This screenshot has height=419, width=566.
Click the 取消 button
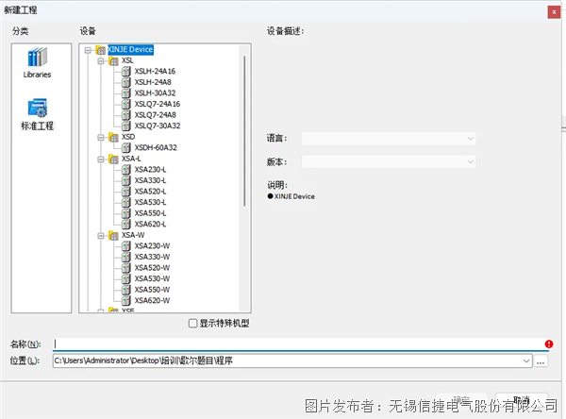coord(522,400)
